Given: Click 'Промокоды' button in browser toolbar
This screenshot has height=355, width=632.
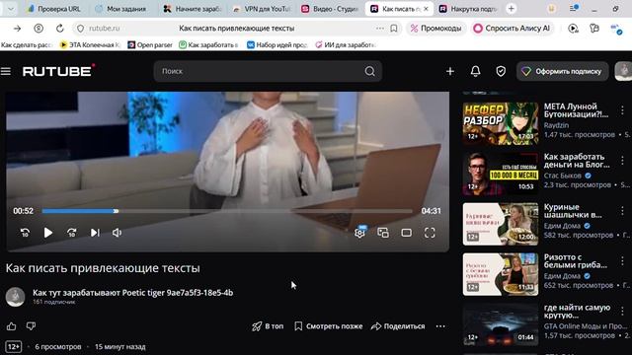Looking at the screenshot, I should [435, 29].
